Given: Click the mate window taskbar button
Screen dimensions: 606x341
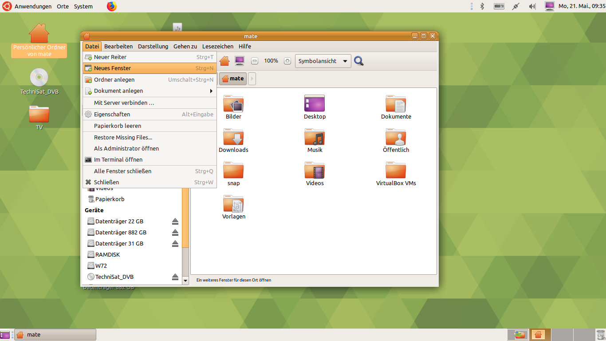Looking at the screenshot, I should (55, 335).
